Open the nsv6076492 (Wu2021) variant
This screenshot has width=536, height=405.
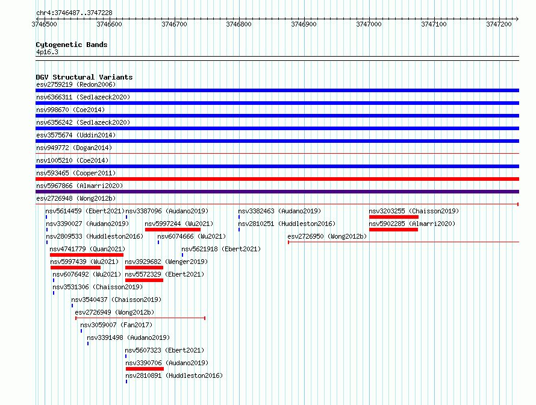[87, 274]
